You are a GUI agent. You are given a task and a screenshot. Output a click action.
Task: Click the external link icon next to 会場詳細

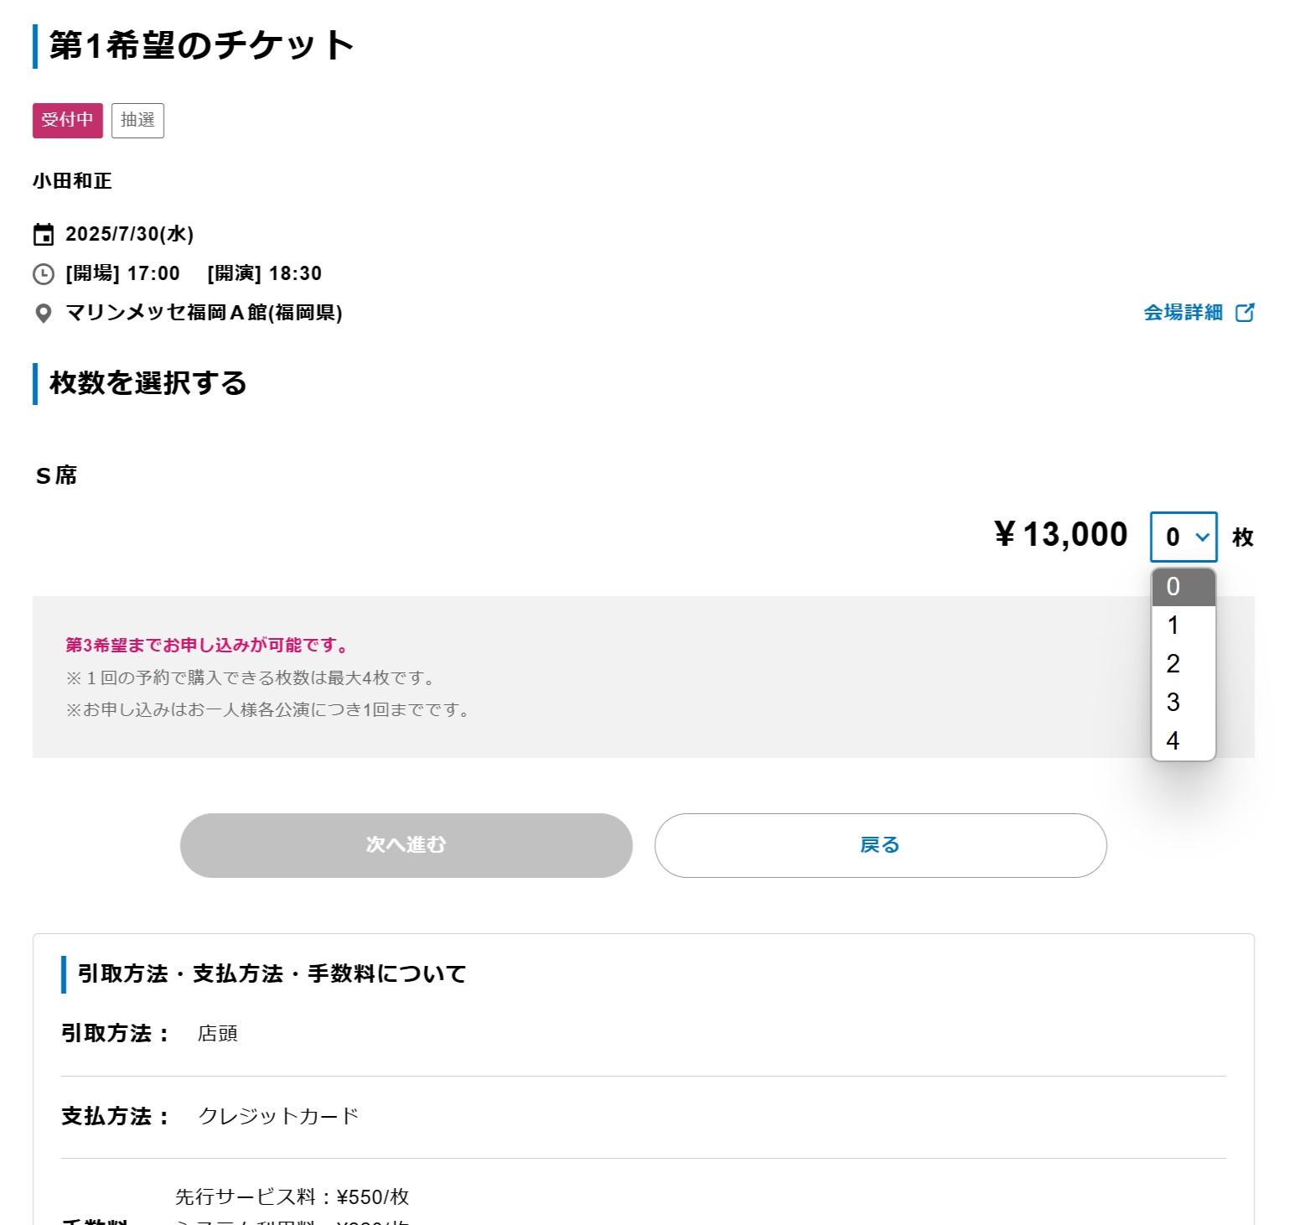(1246, 312)
